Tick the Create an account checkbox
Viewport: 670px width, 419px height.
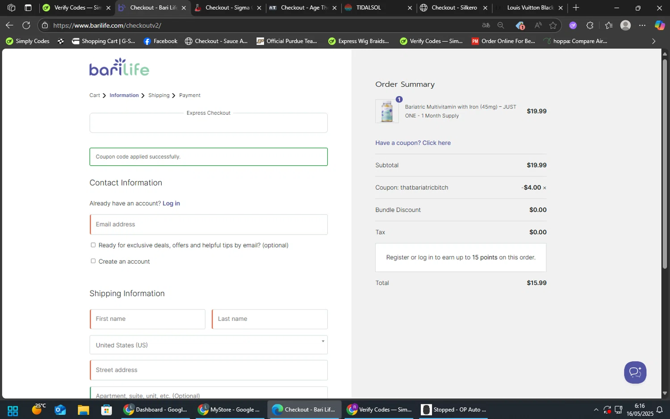click(93, 261)
